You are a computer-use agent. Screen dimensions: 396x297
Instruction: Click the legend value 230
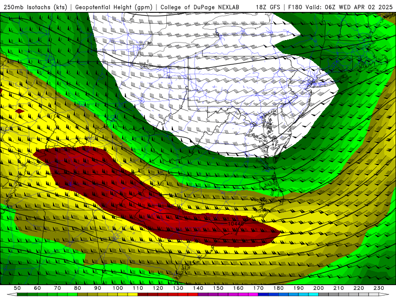point(379,288)
